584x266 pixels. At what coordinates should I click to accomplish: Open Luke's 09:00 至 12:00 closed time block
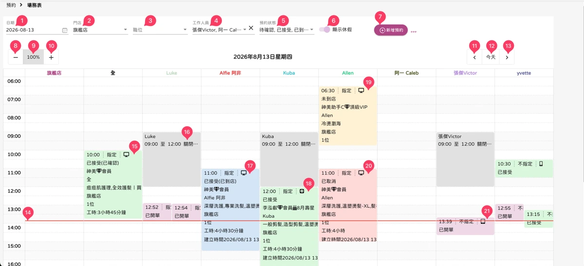click(x=172, y=159)
